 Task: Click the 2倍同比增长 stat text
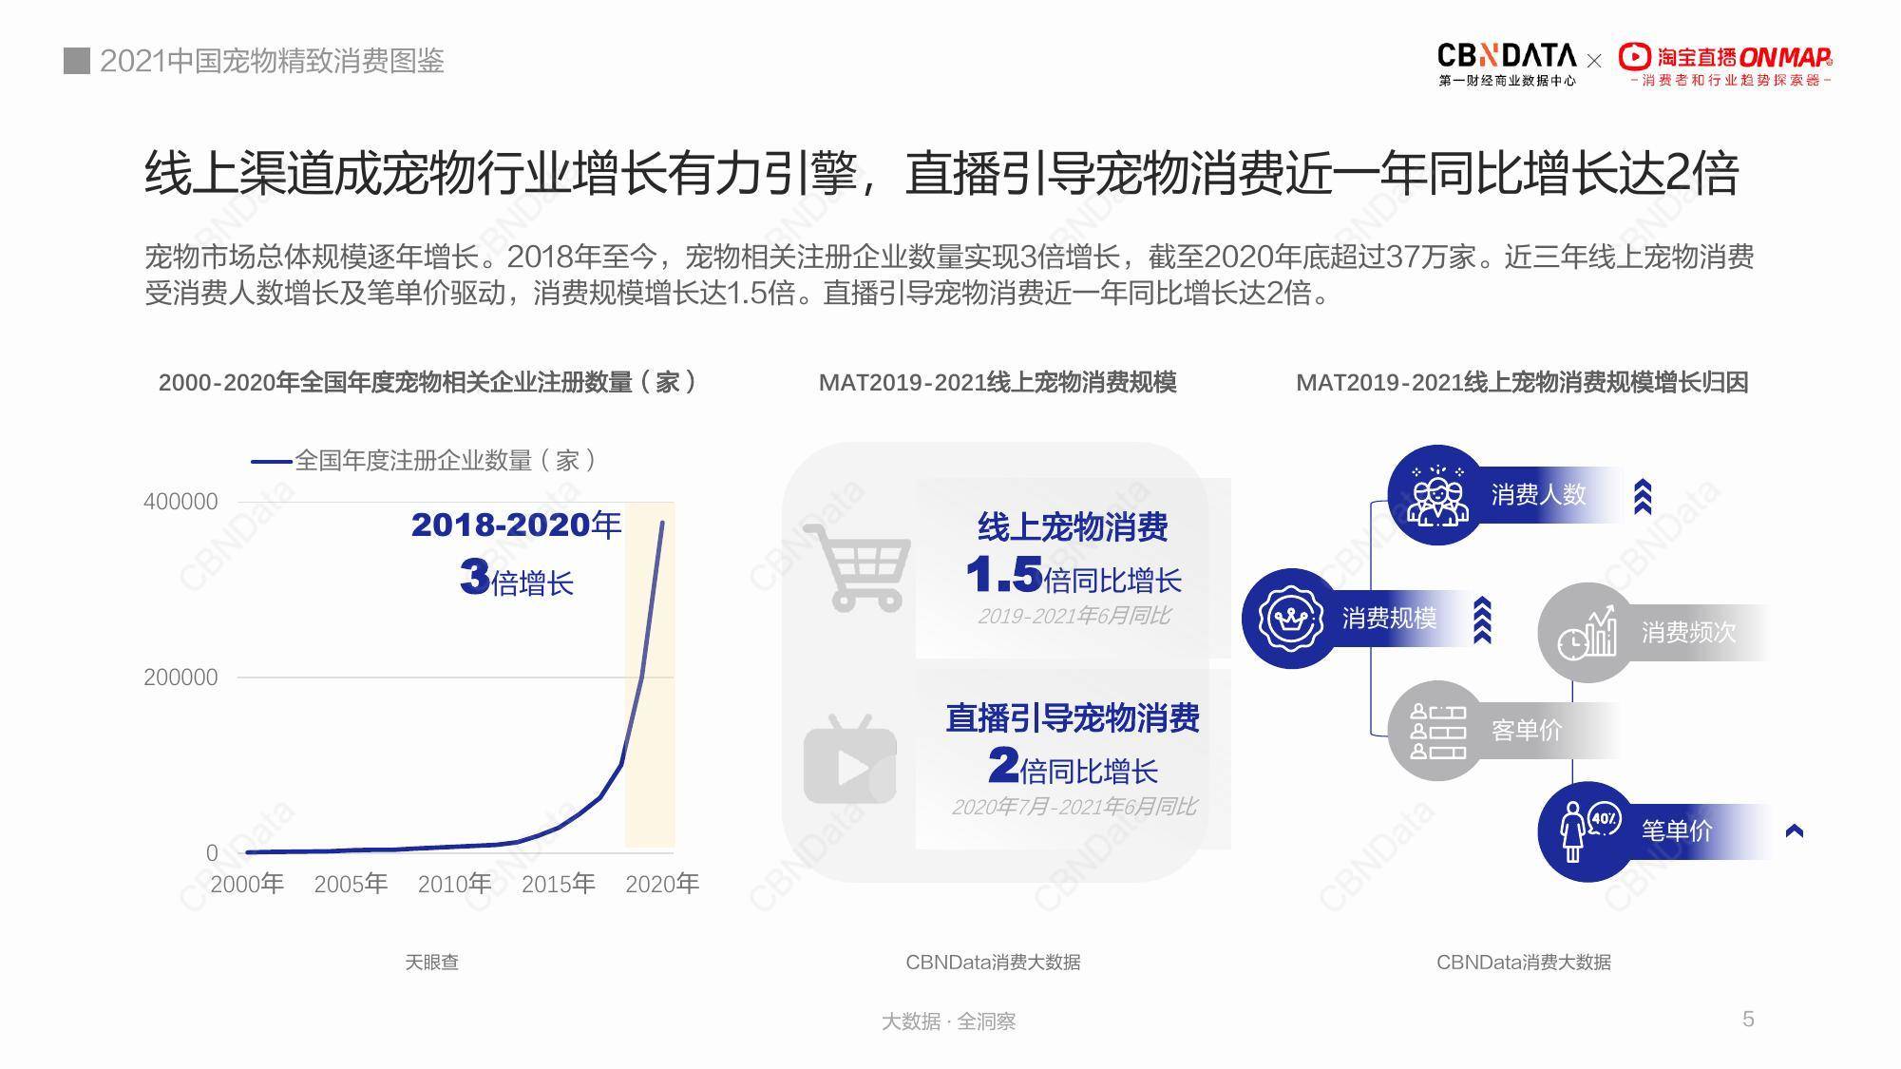click(x=1073, y=767)
